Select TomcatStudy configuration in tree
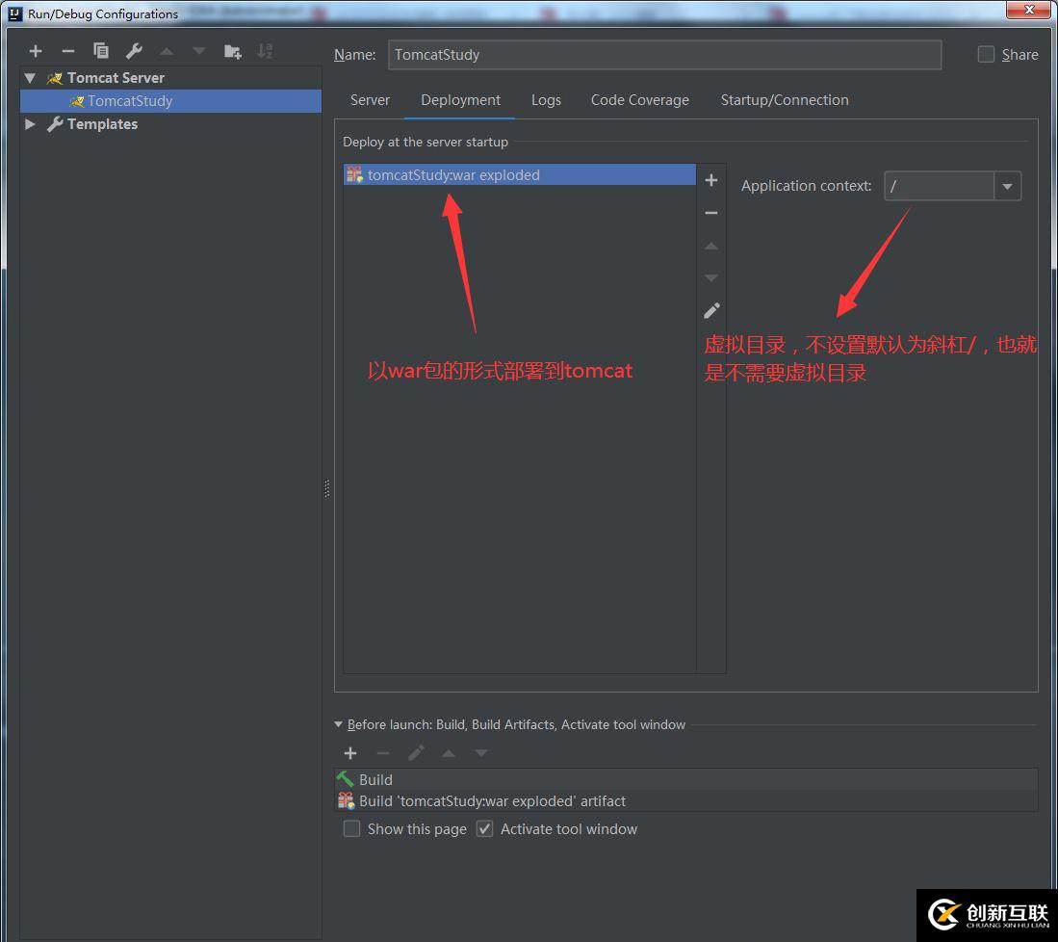 170,100
